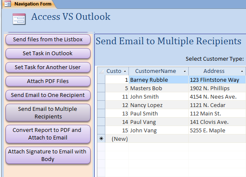
Task: Open Send files from the Listbox
Action: coord(48,39)
